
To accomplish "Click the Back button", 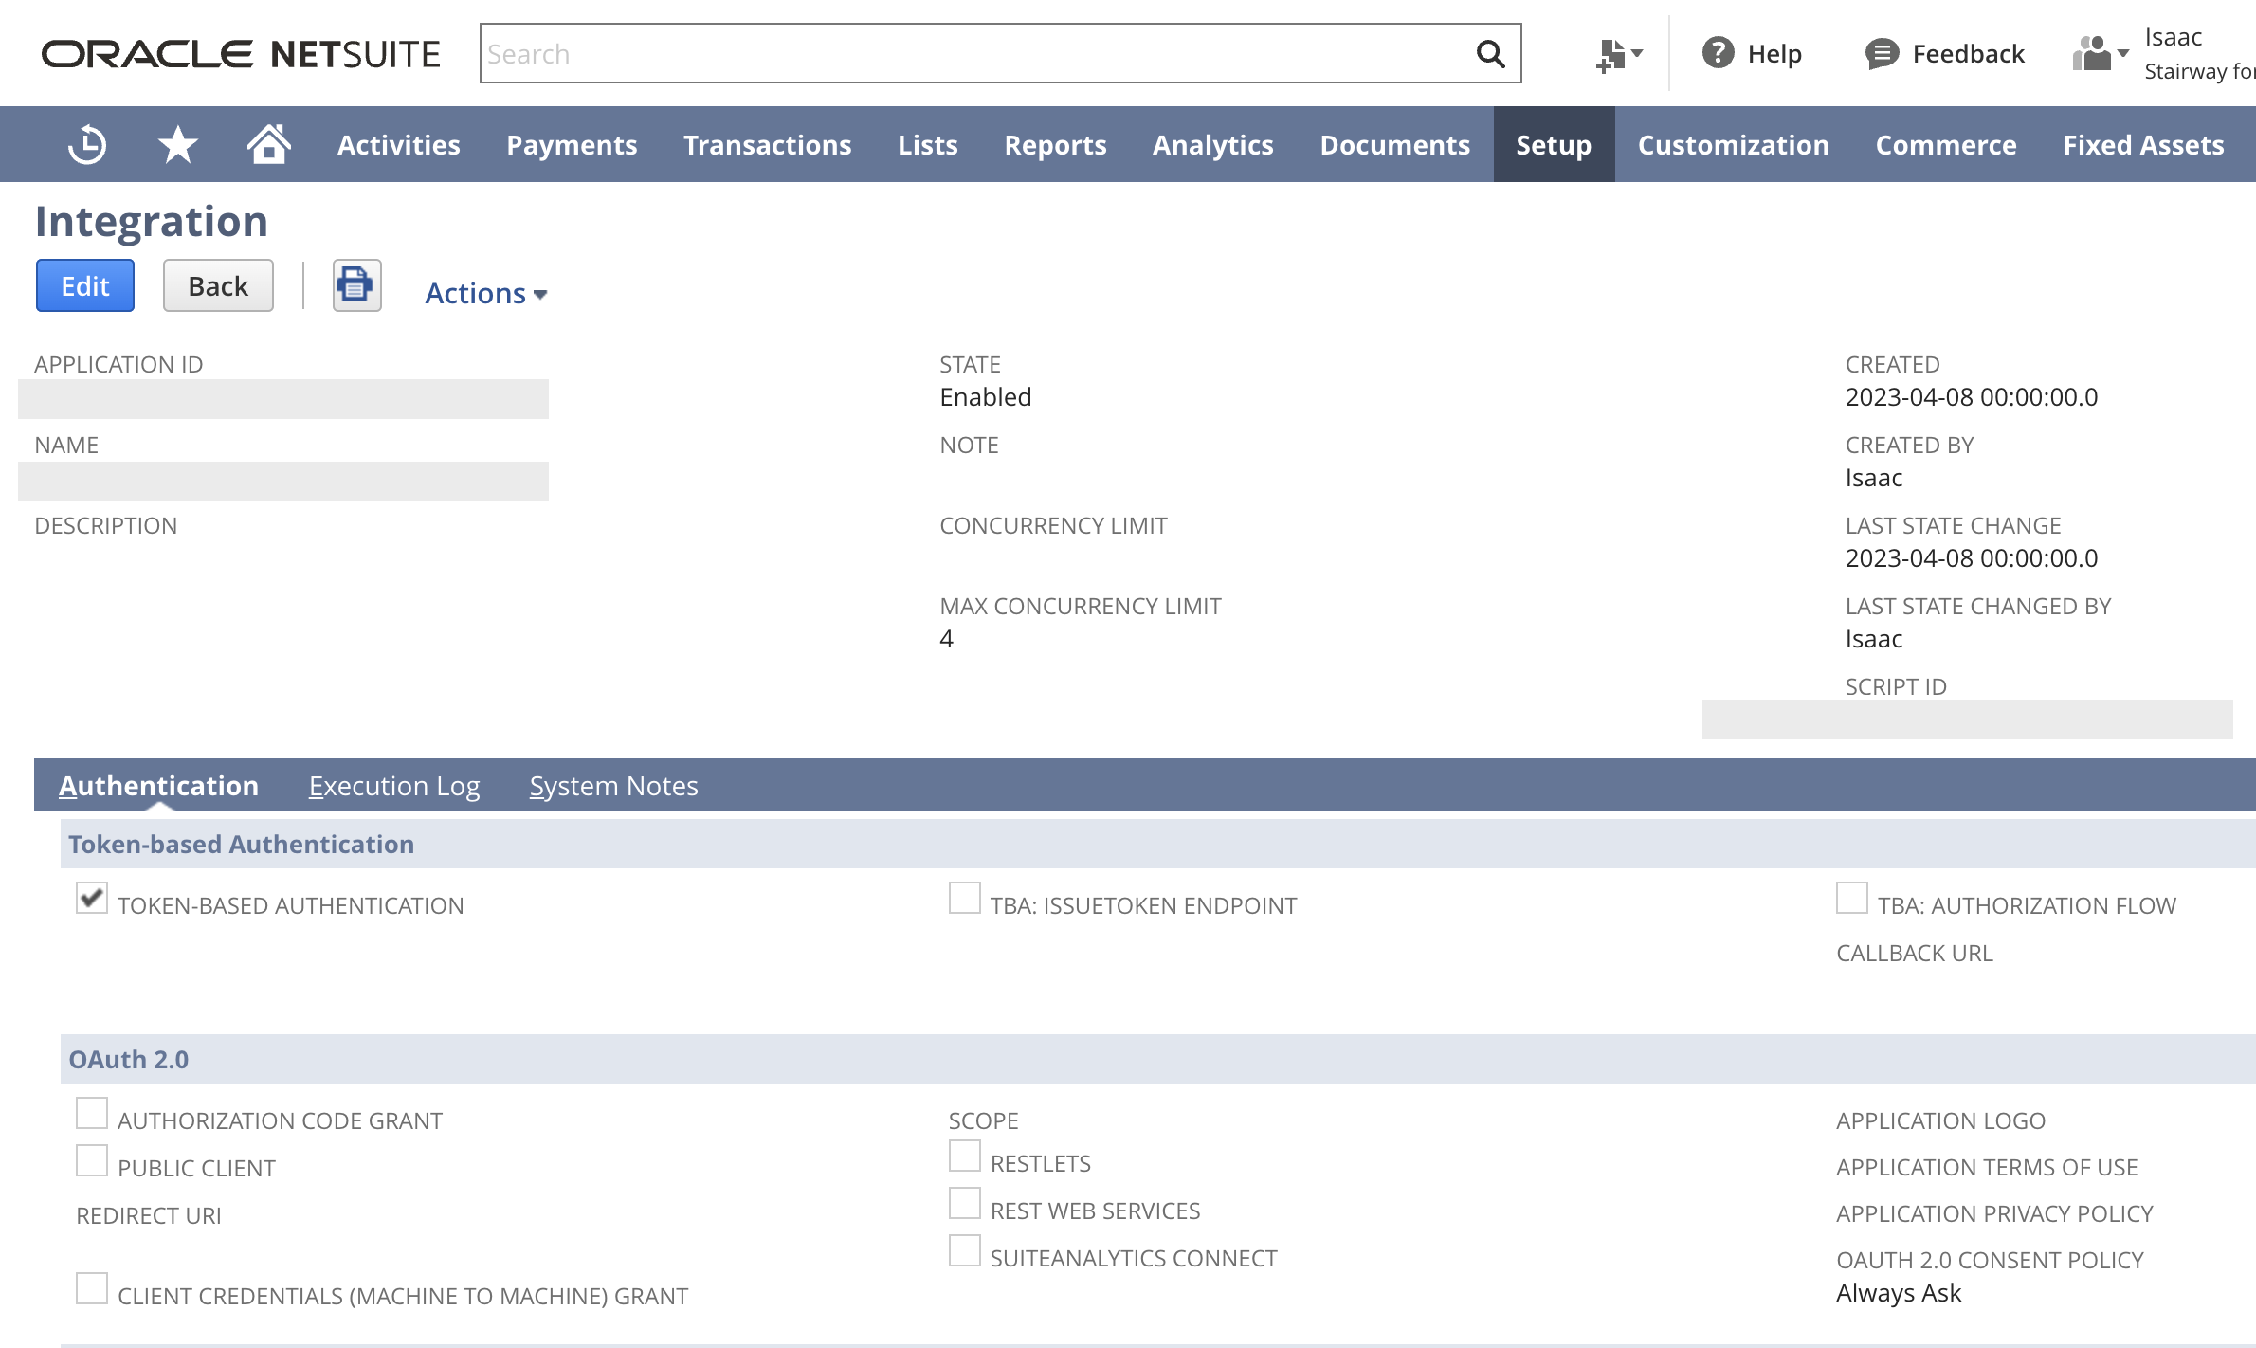I will pyautogui.click(x=218, y=285).
